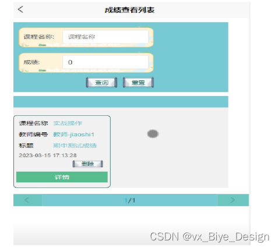
Task: Click the 成绩: label in the search form
Action: (31, 62)
